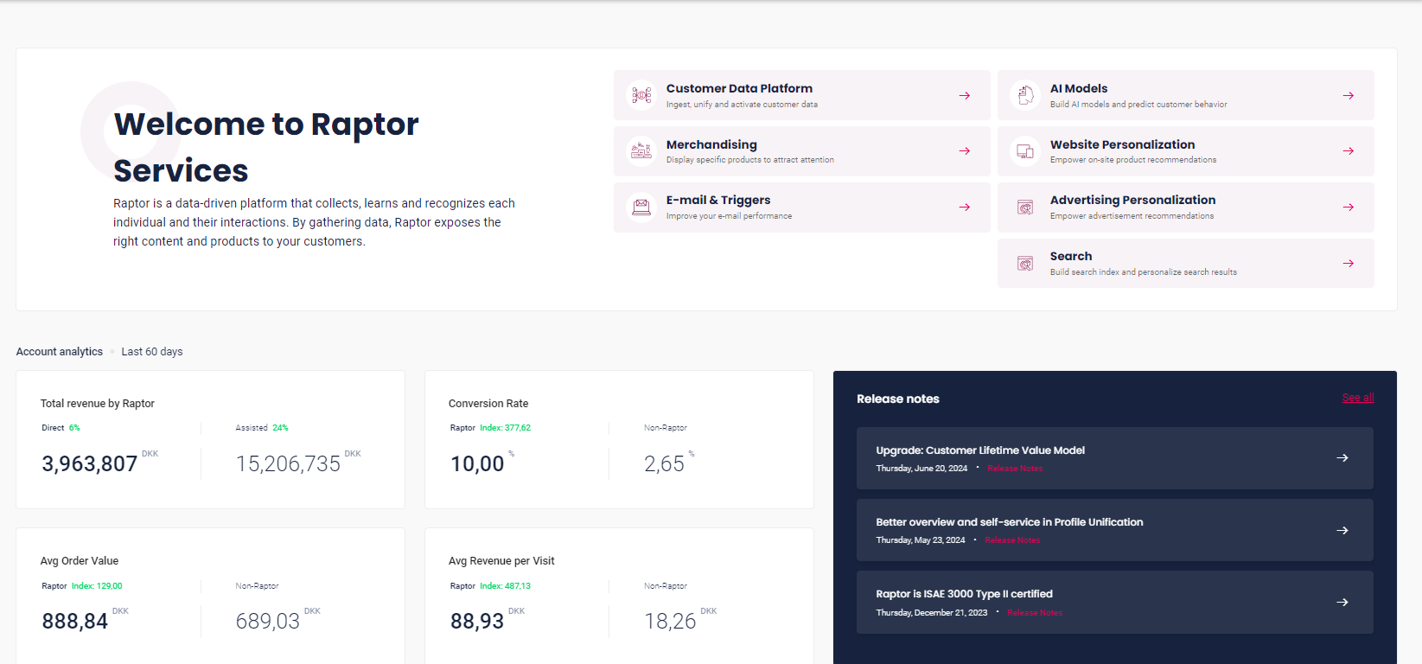Click the arrow on Merchandising card

point(965,151)
